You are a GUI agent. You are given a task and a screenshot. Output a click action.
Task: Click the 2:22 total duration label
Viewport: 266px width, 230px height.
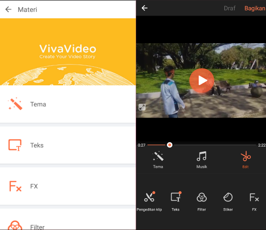point(262,145)
